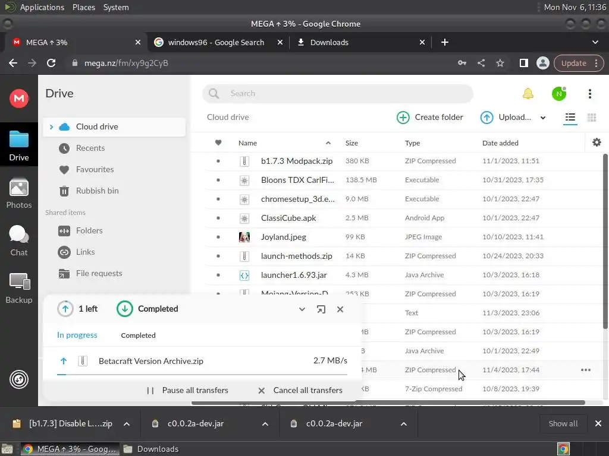Click the share page icon
Screen dimensions: 609x456
click(x=481, y=63)
